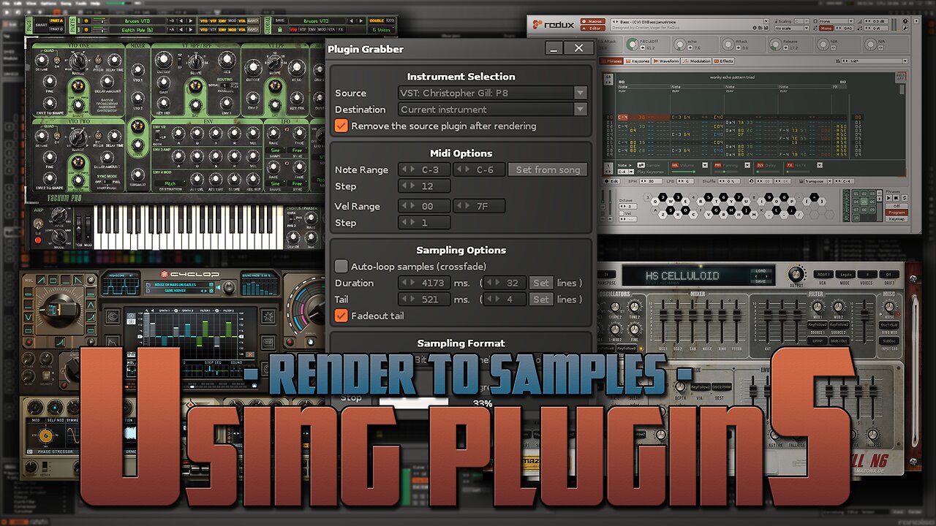This screenshot has width=936, height=526.
Task: Disable the Fadeout tail checkbox
Action: click(341, 316)
